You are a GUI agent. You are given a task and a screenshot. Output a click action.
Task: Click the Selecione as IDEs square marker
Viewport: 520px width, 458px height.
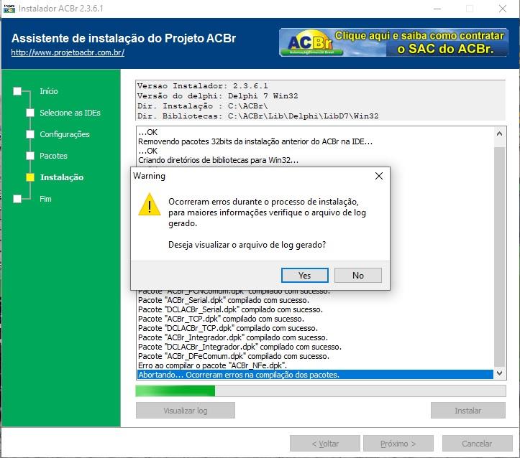(30, 113)
